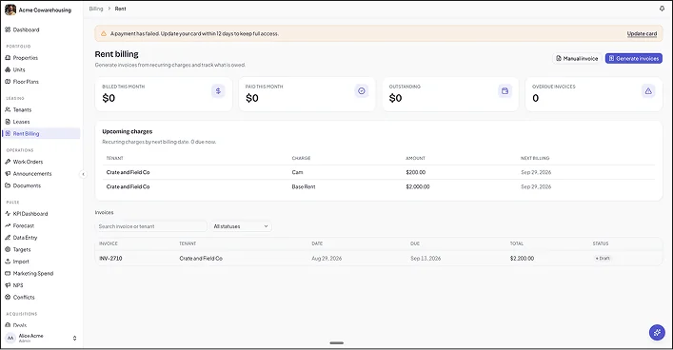Open KPI Dashboard
Screen dimensions: 673x350
pos(41,214)
